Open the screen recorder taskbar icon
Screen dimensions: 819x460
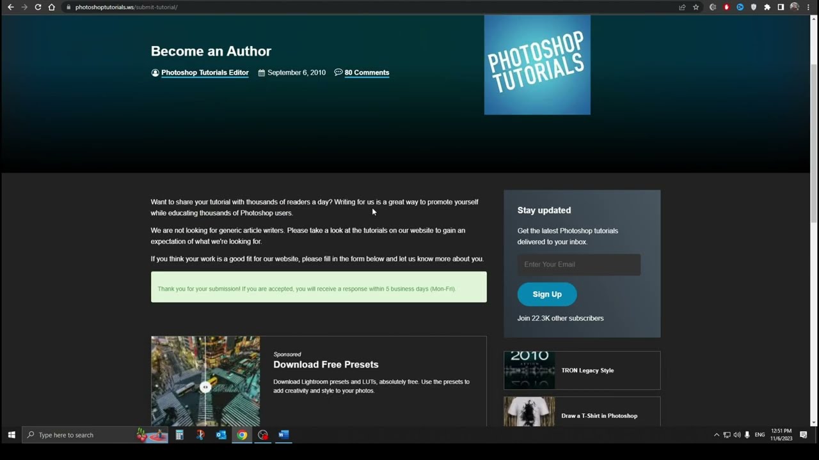pyautogui.click(x=263, y=435)
